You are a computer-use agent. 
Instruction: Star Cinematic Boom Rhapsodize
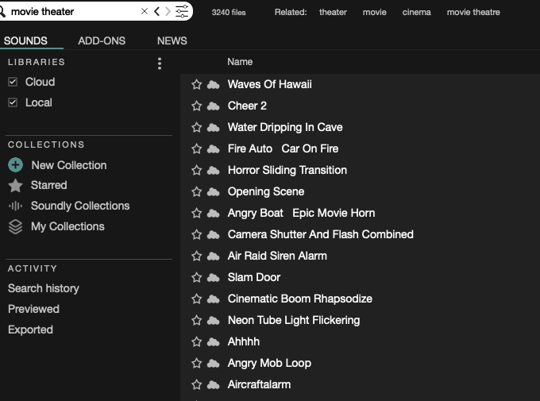click(197, 299)
